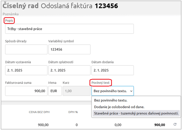Viewport: 182px width, 130px height.
Task: Open the Dátum splatnosti date field
Action: [69, 70]
